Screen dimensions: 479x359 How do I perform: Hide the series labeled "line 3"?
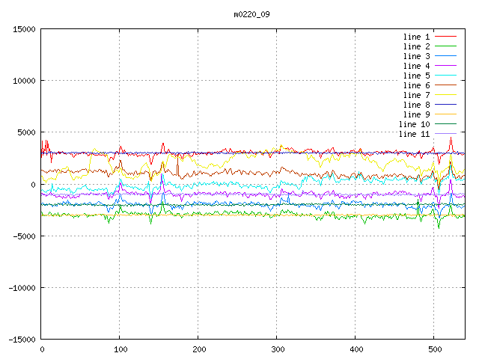(x=416, y=56)
